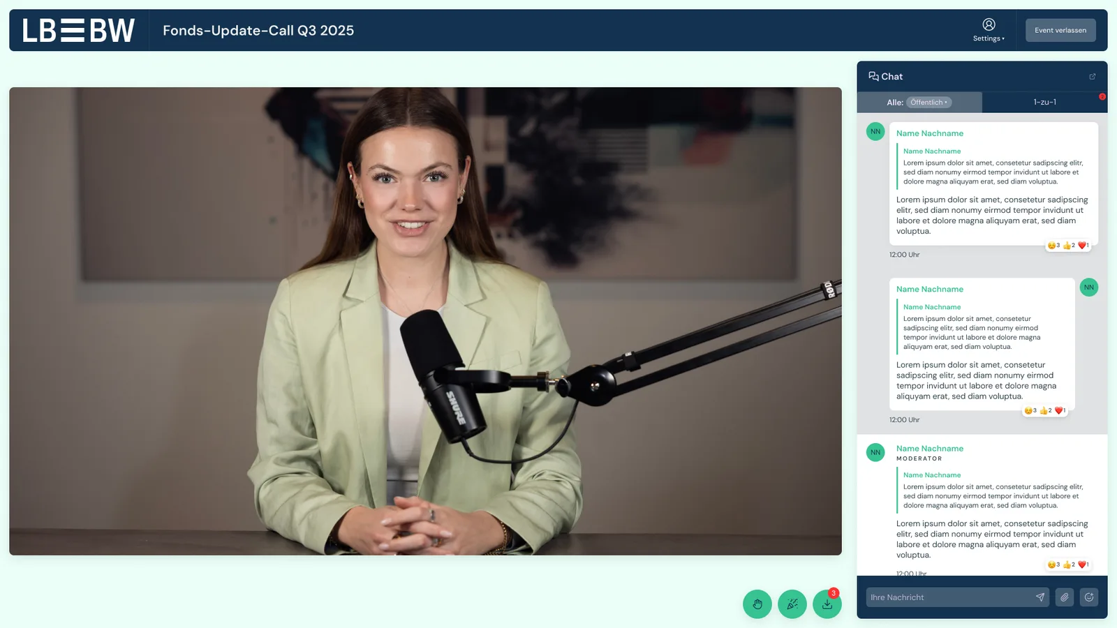The width and height of the screenshot is (1117, 628).
Task: Open downloads with 3 new items
Action: pos(827,604)
